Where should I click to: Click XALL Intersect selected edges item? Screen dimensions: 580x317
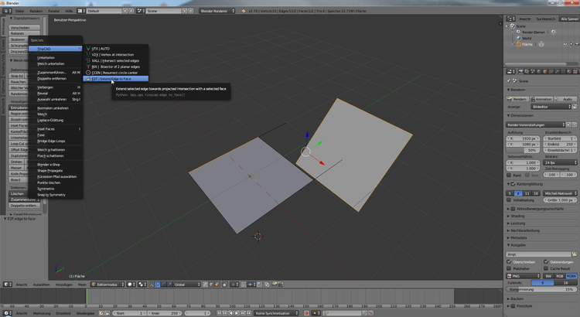pyautogui.click(x=116, y=60)
